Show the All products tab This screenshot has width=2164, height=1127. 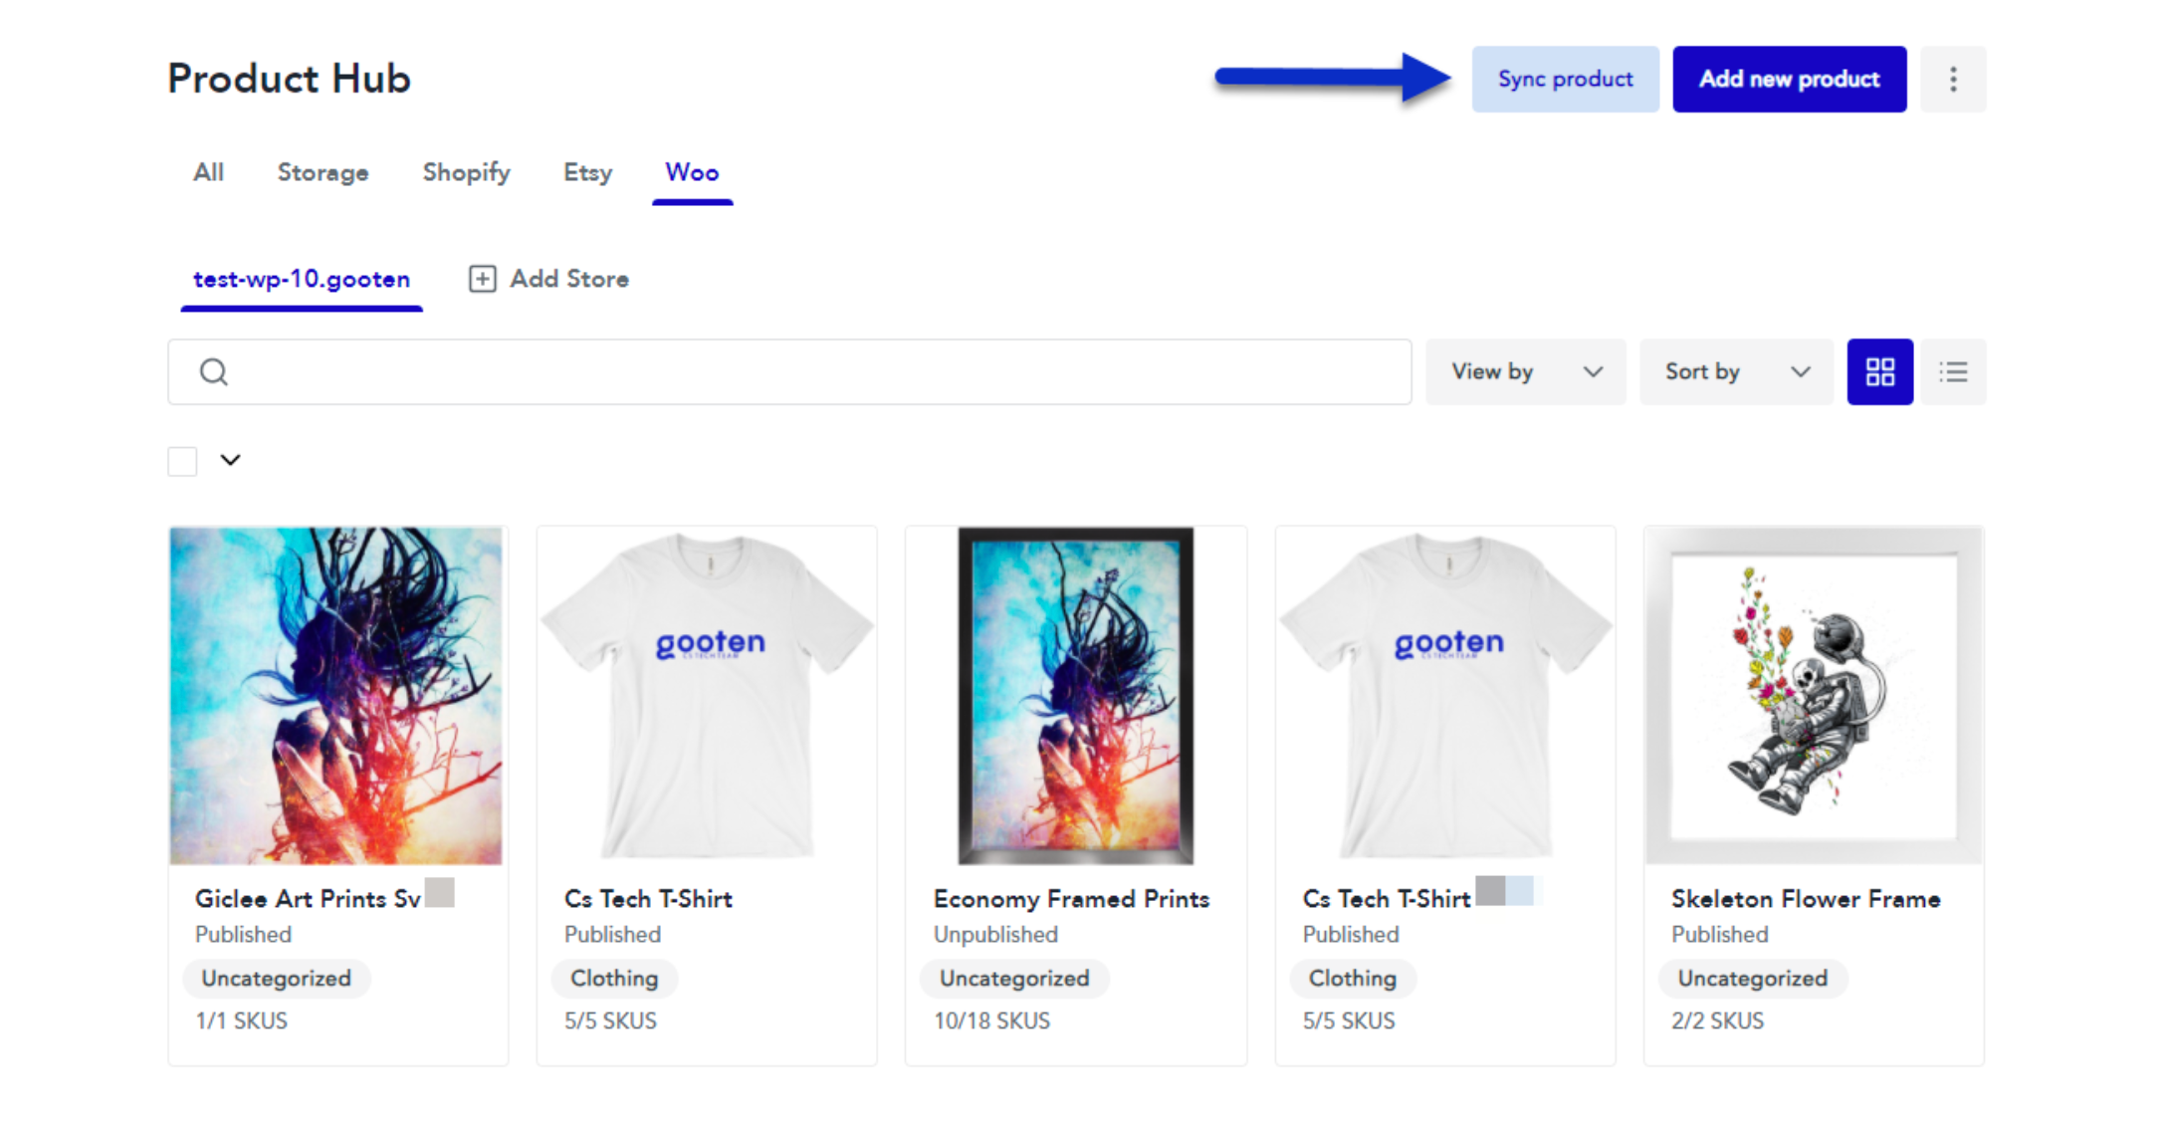pyautogui.click(x=208, y=172)
